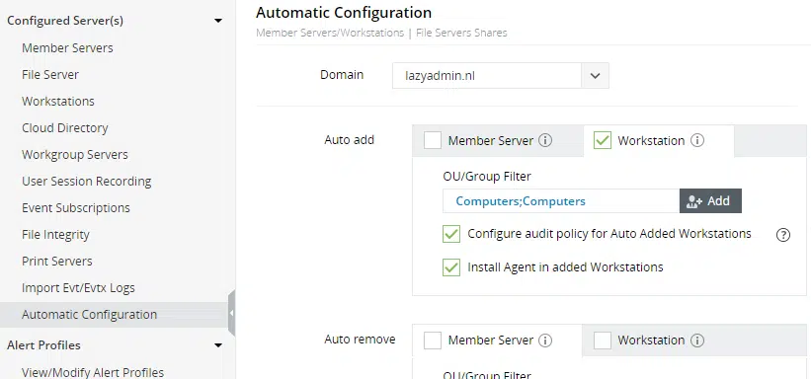Select Member Servers/Workstations tab link

tap(330, 34)
